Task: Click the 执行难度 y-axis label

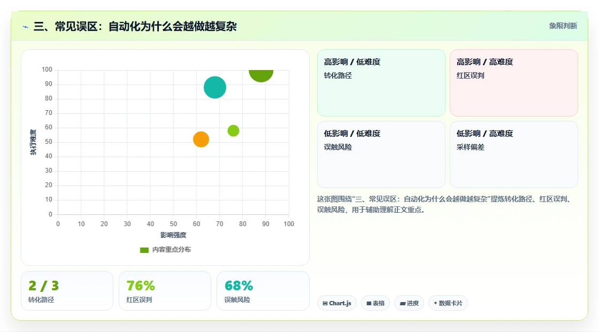Action: coord(33,142)
